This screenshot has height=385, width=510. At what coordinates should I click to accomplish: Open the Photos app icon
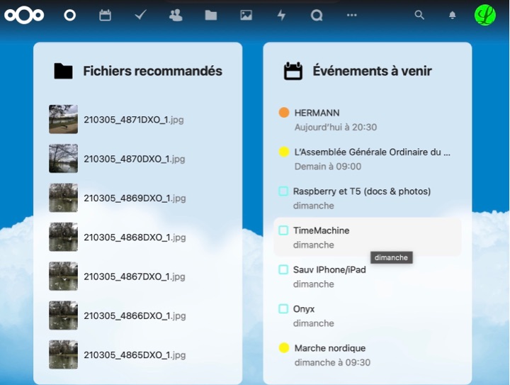[x=246, y=15]
